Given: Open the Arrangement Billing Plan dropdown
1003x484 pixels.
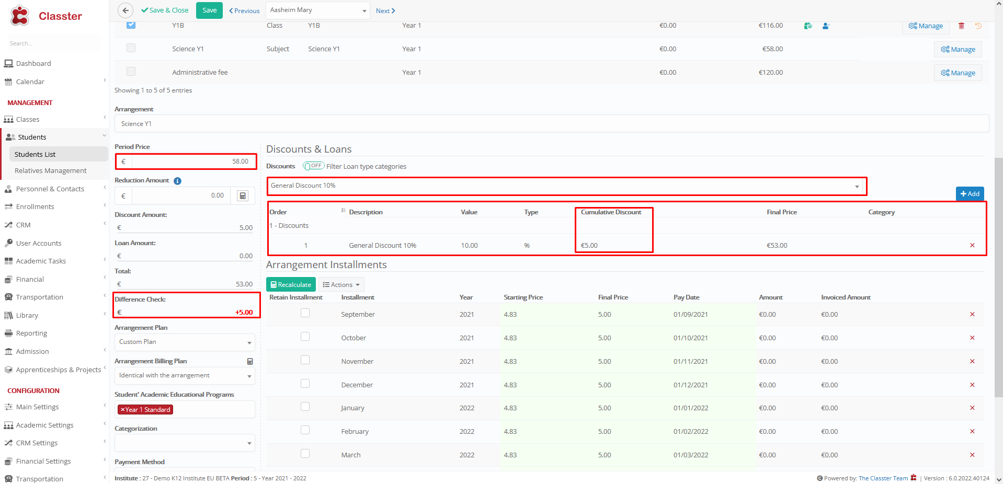Looking at the screenshot, I should click(185, 376).
